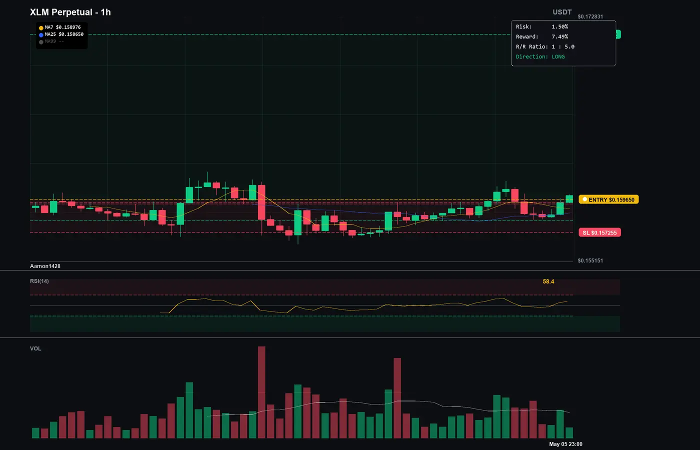
Task: Click the "Risk: 1.50%" row
Action: tap(542, 26)
